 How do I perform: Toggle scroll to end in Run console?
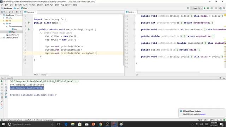[6, 90]
